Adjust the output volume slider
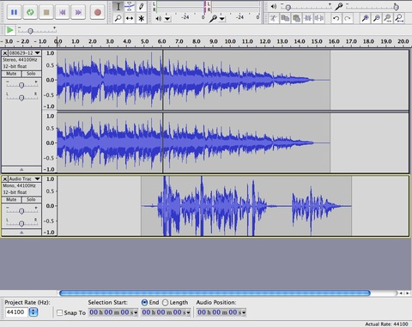This screenshot has width=412, height=327. point(306,7)
